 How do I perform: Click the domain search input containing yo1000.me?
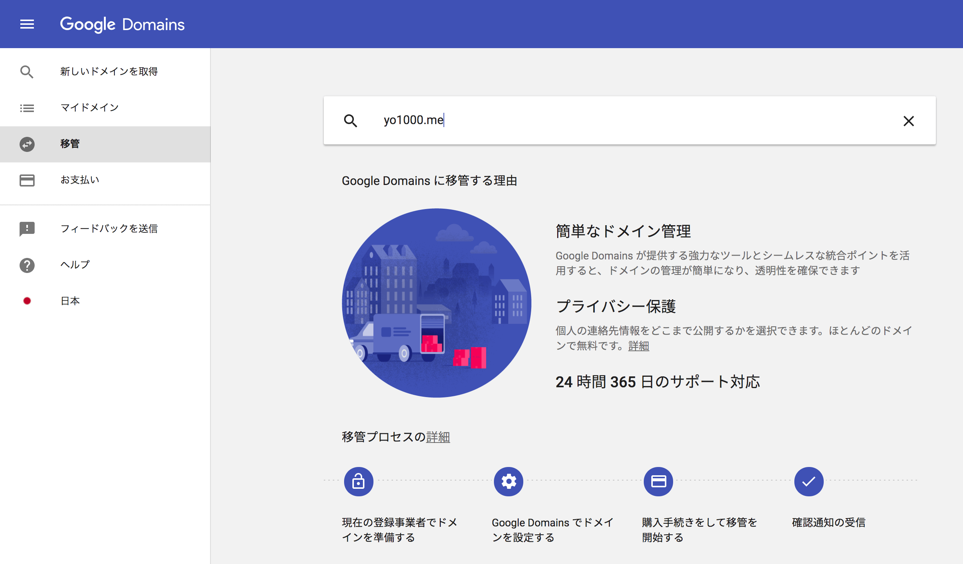[611, 121]
